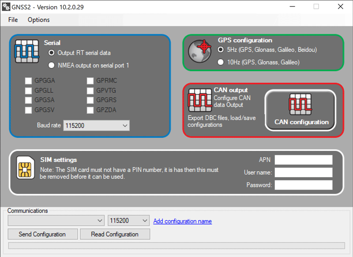Click the GNSS2 app icon in title bar
The image size is (353, 257).
(6, 7)
